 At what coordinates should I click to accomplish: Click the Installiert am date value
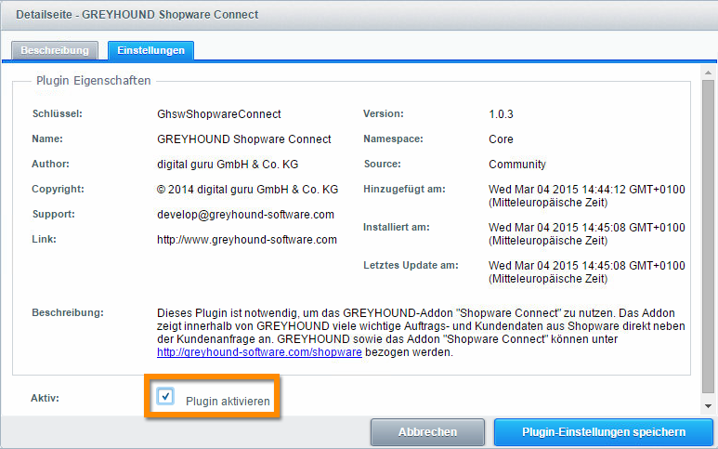(x=587, y=234)
